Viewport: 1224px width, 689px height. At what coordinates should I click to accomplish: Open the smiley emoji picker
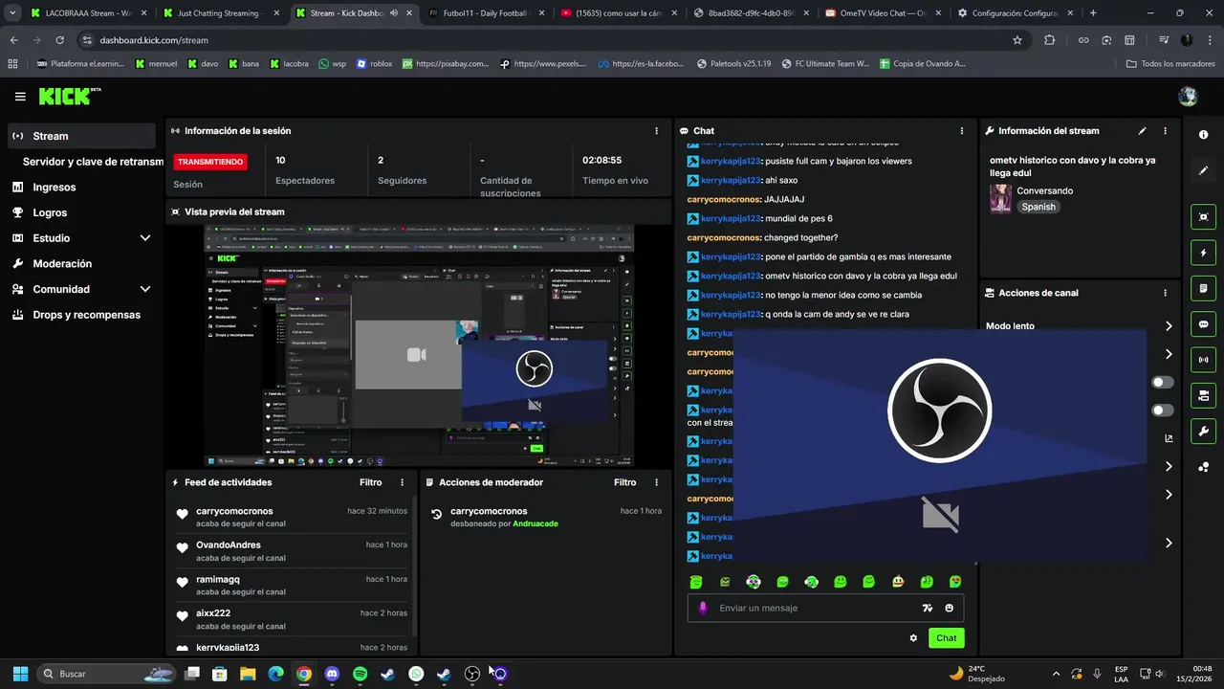pos(950,608)
